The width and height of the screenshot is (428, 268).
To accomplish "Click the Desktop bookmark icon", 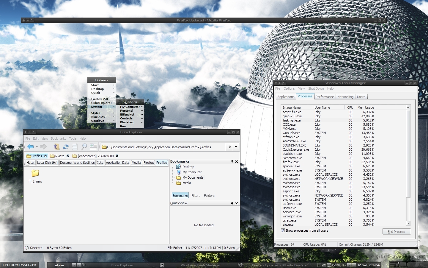I will [x=179, y=167].
